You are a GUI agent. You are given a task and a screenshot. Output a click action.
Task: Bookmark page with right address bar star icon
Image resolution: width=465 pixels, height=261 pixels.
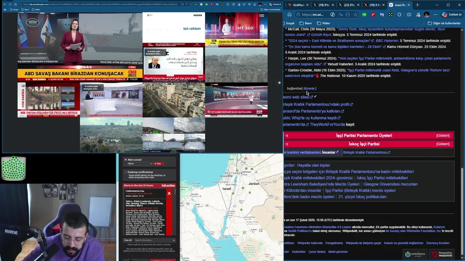click(x=356, y=14)
